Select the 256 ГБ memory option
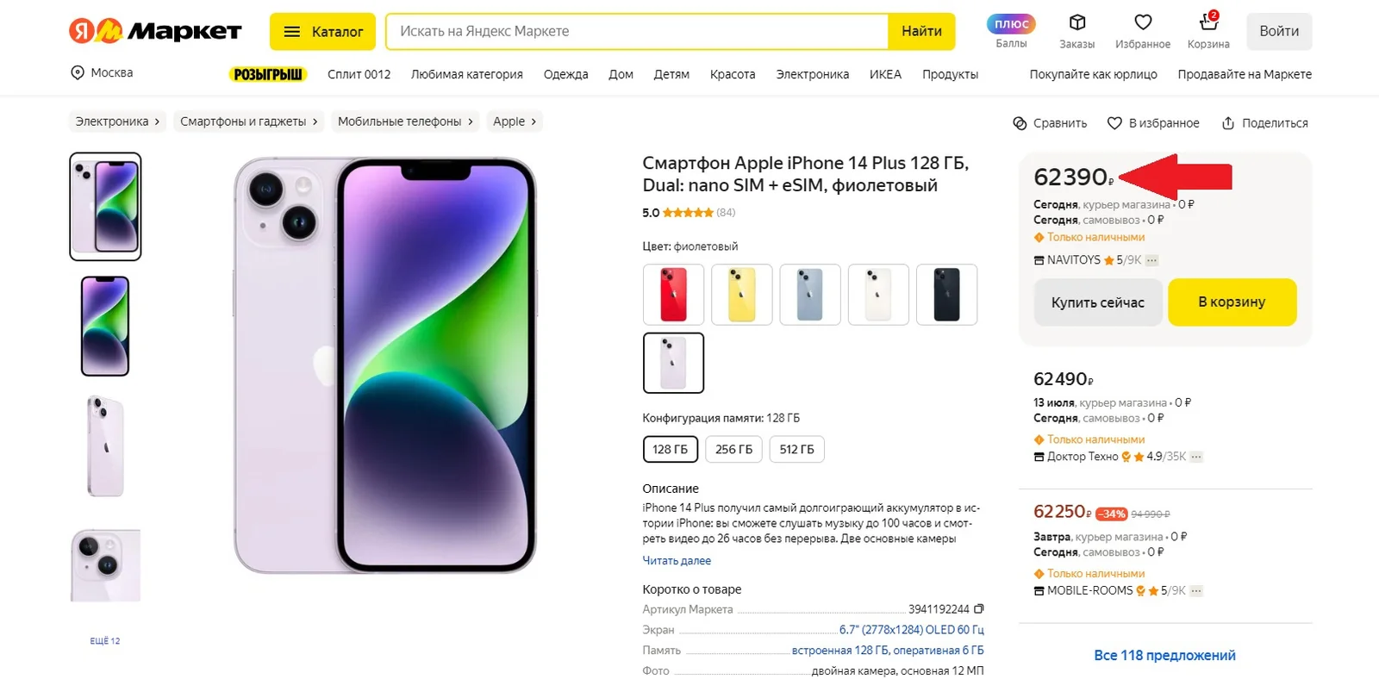 pos(733,449)
